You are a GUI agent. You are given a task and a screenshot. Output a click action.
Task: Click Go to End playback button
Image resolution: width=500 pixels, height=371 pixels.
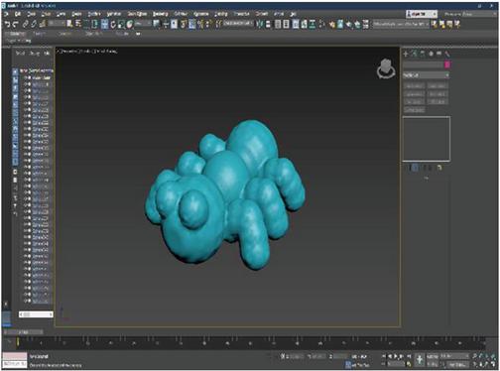(x=409, y=356)
